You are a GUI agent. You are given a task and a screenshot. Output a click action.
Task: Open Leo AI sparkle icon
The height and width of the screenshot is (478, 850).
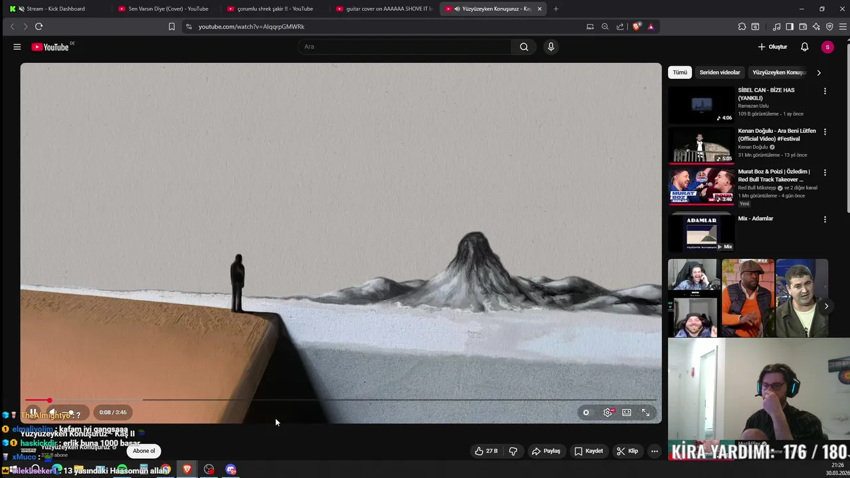click(816, 27)
